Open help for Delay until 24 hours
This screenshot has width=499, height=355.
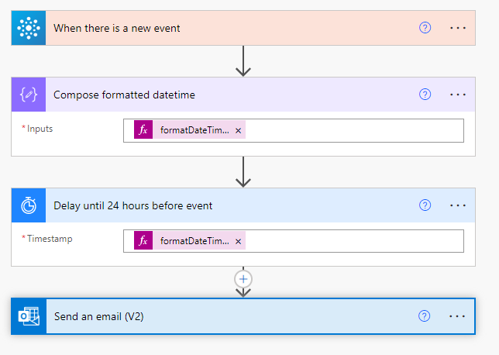pos(425,205)
